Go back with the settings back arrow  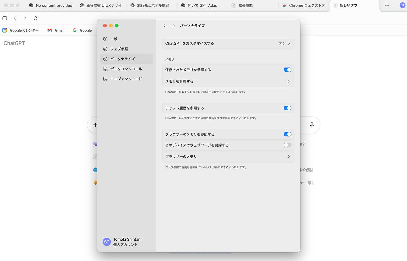coord(165,26)
